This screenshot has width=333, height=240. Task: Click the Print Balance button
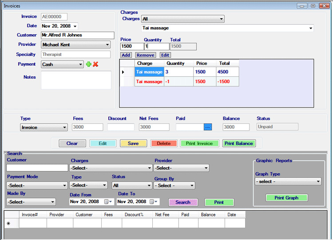point(239,143)
